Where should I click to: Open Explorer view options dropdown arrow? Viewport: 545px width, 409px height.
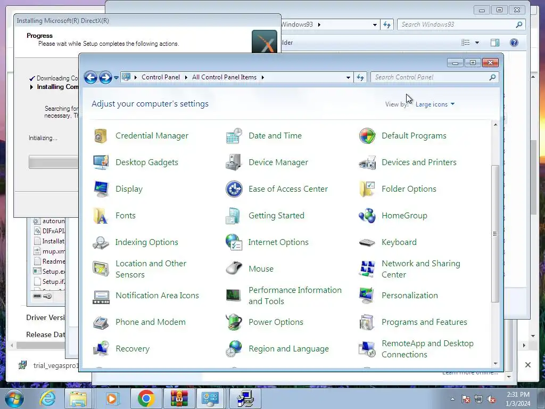[x=477, y=43]
